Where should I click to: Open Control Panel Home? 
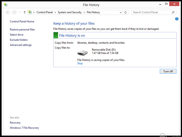(x=22, y=21)
